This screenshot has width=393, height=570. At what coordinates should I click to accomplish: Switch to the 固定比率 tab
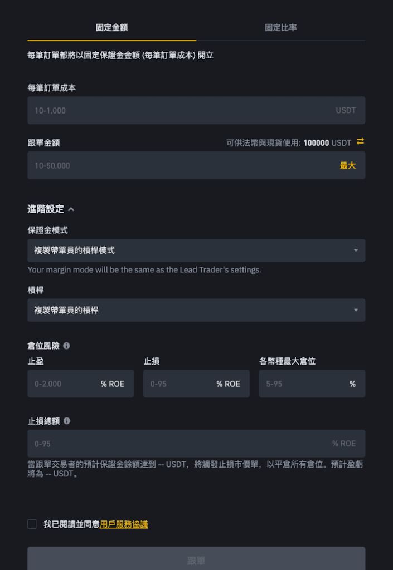[280, 27]
